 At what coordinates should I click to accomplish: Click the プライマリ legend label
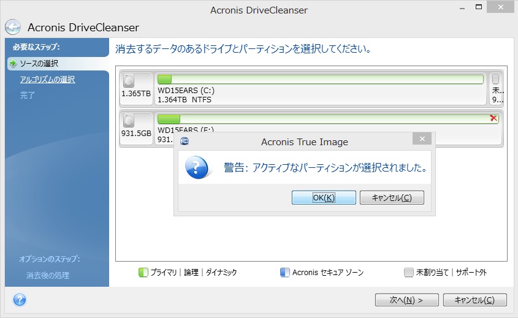(164, 273)
